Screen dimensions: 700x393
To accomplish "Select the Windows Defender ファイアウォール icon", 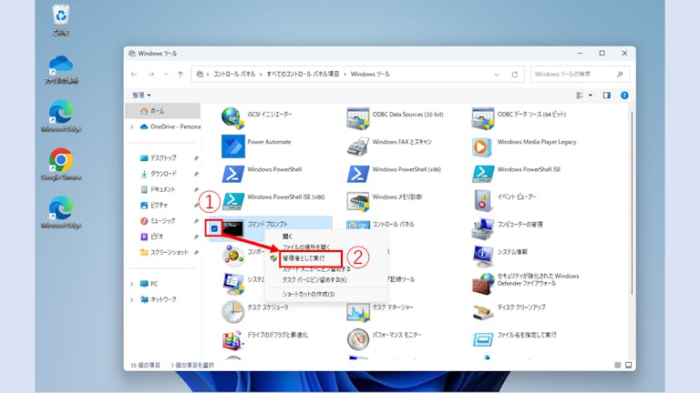I will 482,284.
